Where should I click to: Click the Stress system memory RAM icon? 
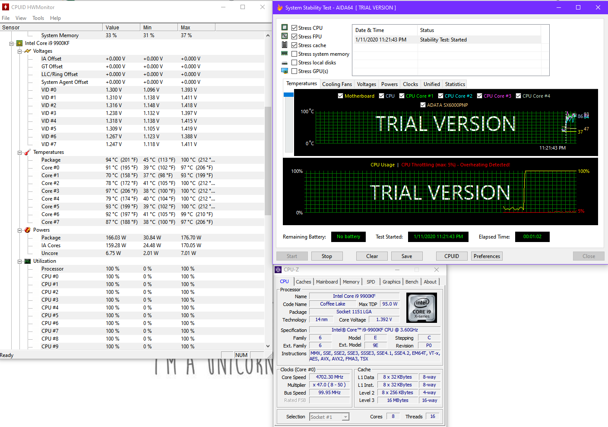[285, 53]
